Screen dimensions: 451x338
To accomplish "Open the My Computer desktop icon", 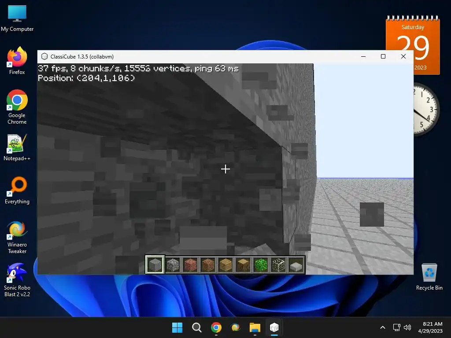I will pyautogui.click(x=17, y=18).
